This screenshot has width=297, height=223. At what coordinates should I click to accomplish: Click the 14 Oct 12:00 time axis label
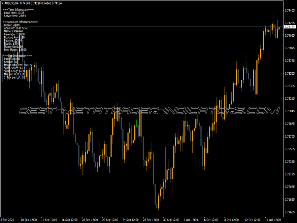click(x=273, y=220)
